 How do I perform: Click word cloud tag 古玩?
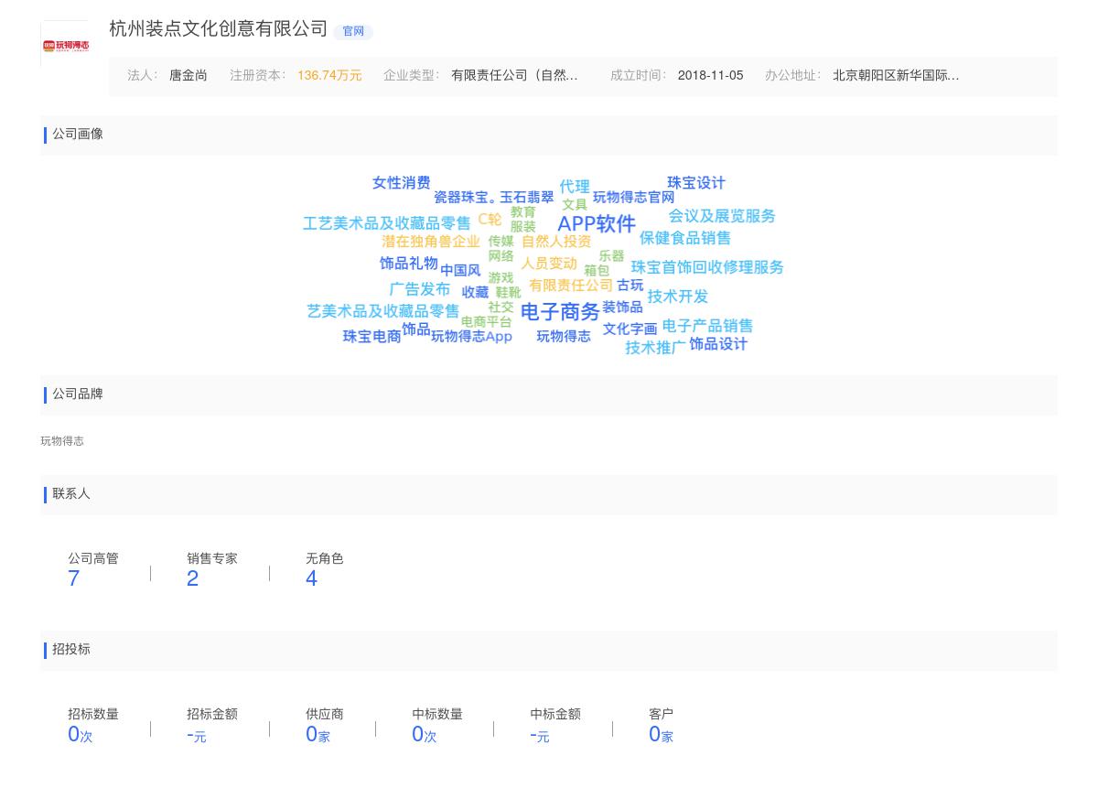(630, 286)
